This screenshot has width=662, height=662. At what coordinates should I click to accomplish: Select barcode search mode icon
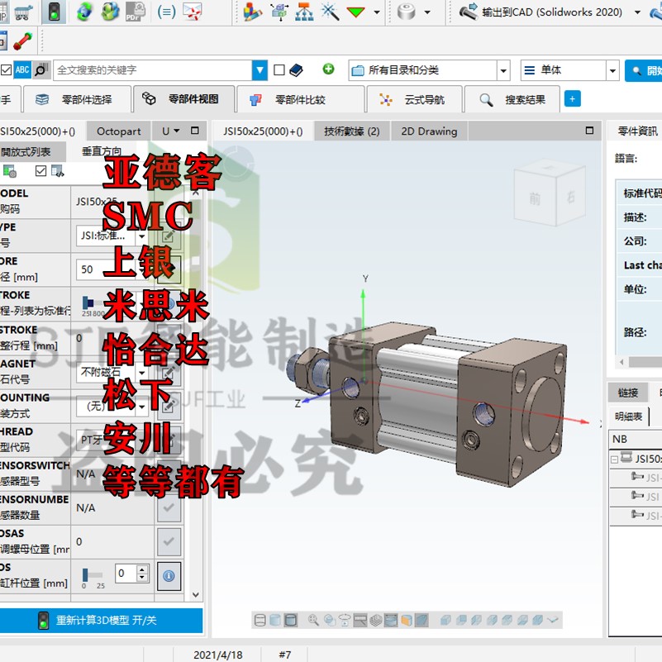pyautogui.click(x=41, y=70)
